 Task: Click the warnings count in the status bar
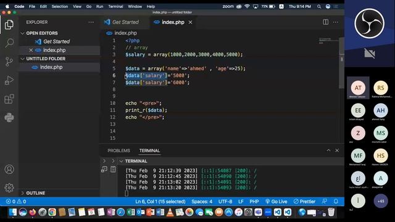click(x=22, y=202)
